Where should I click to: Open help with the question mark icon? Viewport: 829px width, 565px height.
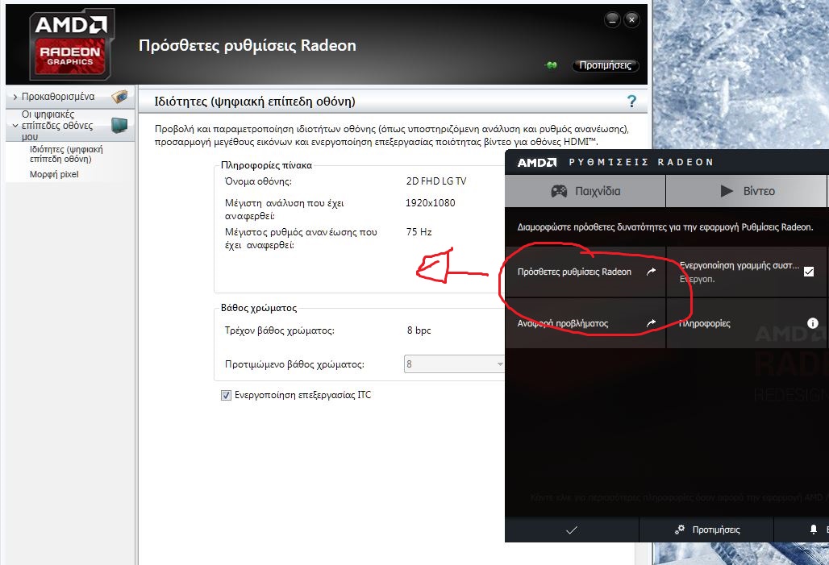pos(631,101)
